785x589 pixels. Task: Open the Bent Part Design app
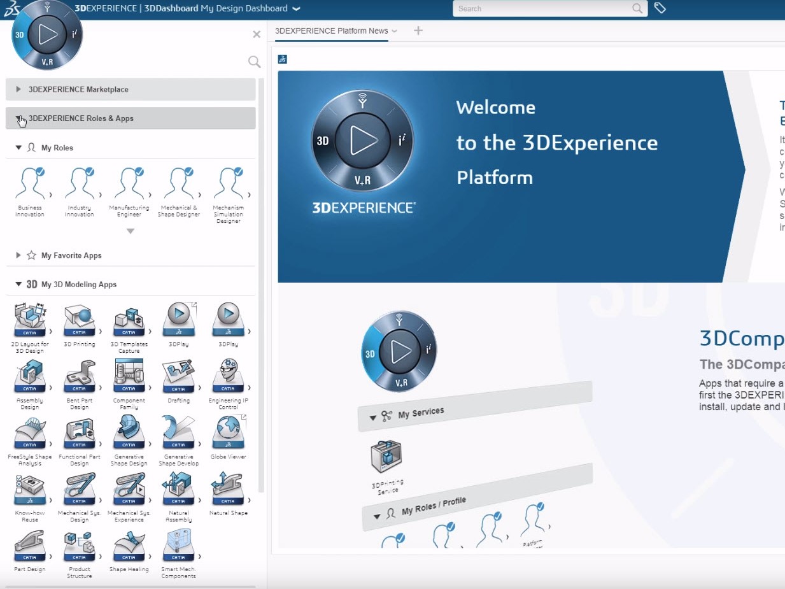pos(80,376)
